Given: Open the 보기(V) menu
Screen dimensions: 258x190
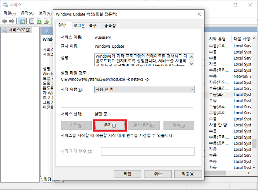Looking at the screenshot, I should [x=45, y=13].
